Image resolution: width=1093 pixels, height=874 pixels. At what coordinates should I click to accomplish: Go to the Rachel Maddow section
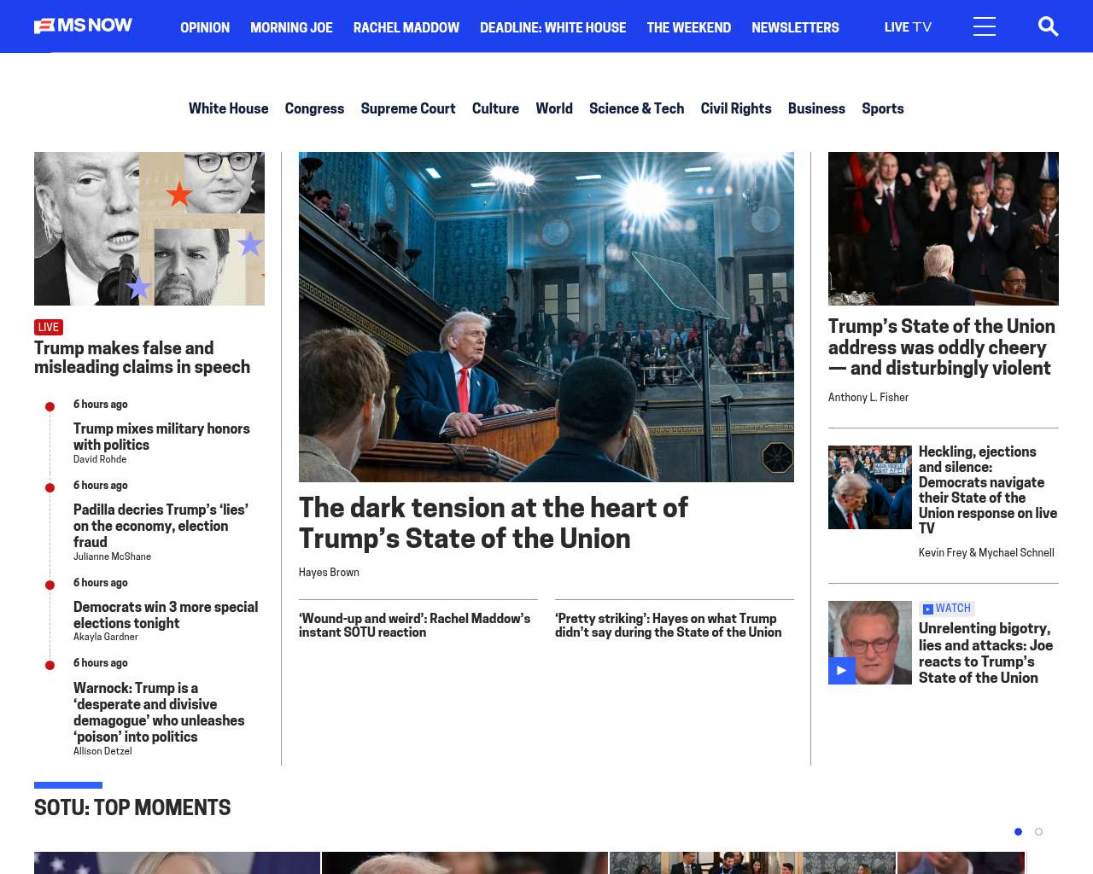coord(406,27)
